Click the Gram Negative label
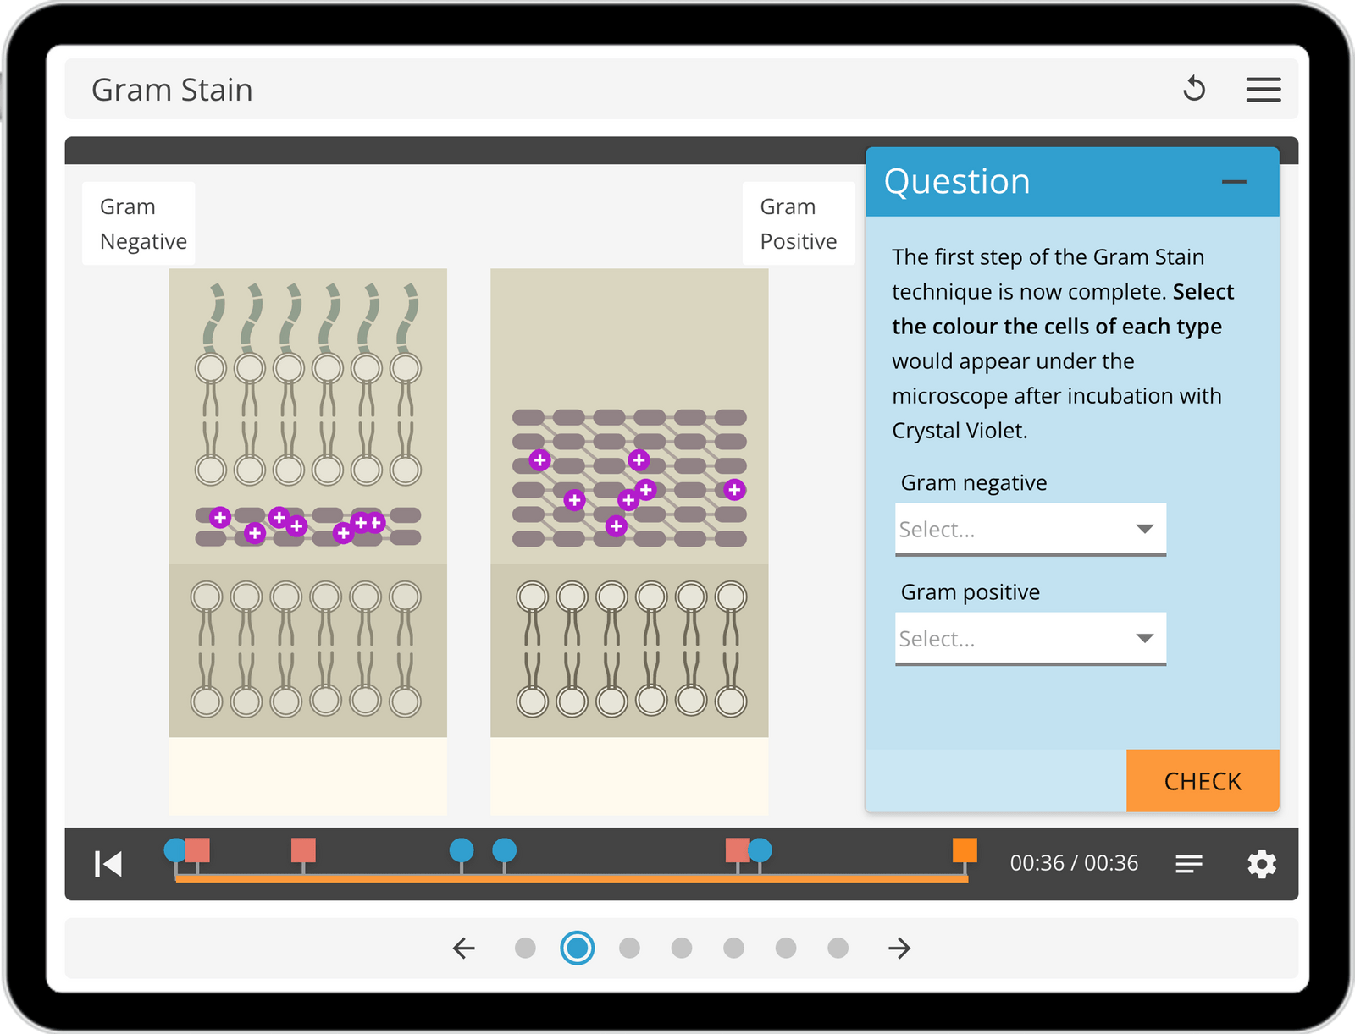Screen dimensions: 1355x1034 139,223
